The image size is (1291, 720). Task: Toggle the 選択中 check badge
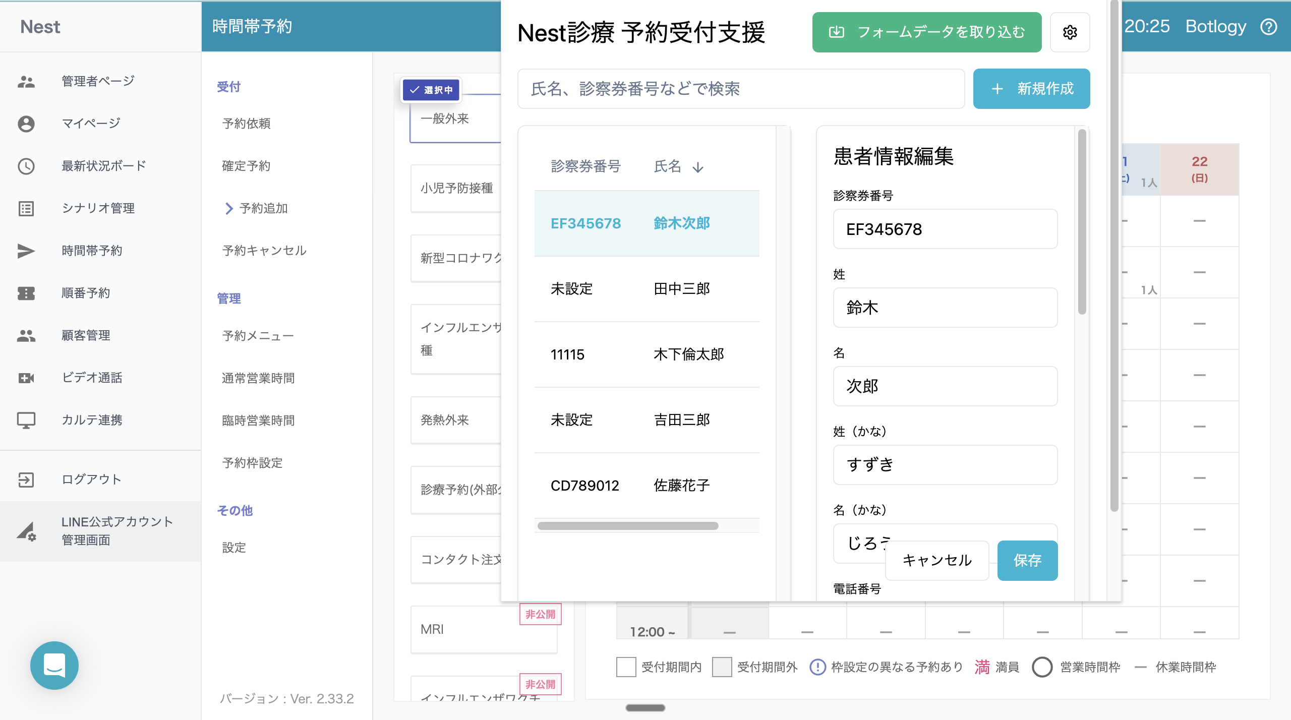pyautogui.click(x=431, y=90)
